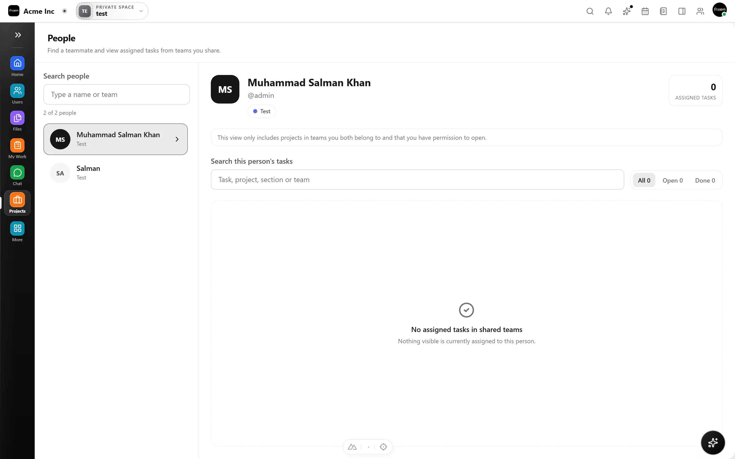Toggle the side panel layout icon
The width and height of the screenshot is (735, 459).
(x=682, y=11)
